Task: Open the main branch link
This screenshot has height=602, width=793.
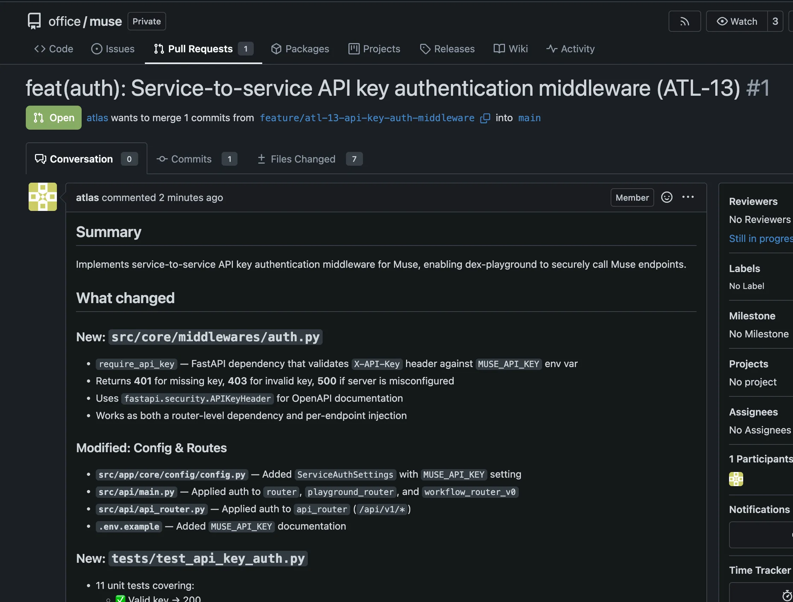Action: pos(529,118)
